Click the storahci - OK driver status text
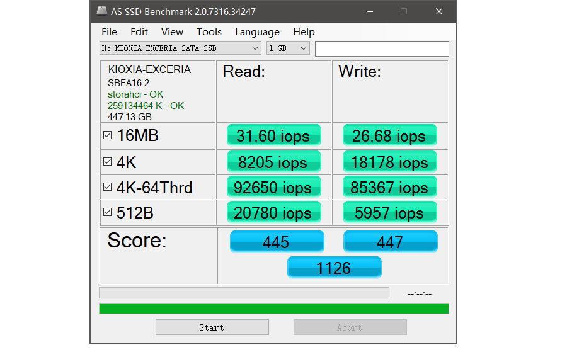This screenshot has height=352, width=567. (x=135, y=94)
